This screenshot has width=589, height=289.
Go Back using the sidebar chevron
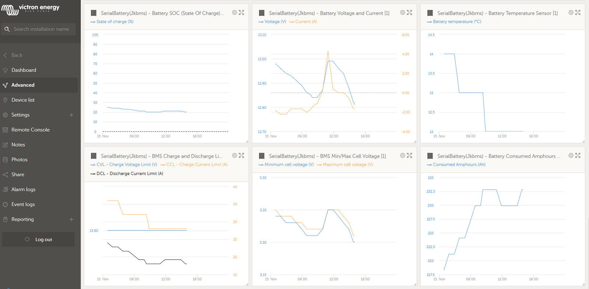click(5, 55)
